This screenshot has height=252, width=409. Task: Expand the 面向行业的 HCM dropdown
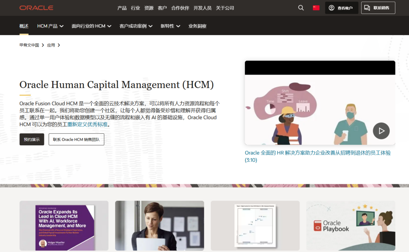click(x=91, y=26)
